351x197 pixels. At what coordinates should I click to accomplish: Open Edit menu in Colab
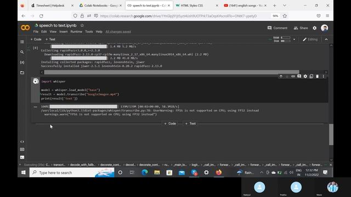click(x=44, y=32)
